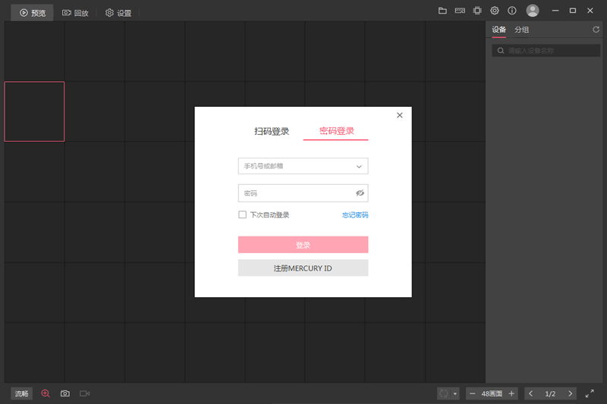Expand the account dropdown arrow

click(359, 166)
